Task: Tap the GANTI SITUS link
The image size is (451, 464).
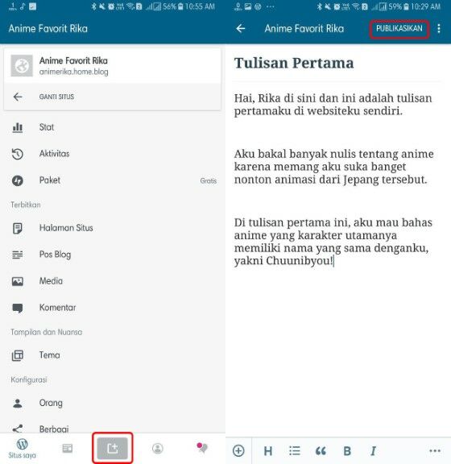Action: [56, 97]
